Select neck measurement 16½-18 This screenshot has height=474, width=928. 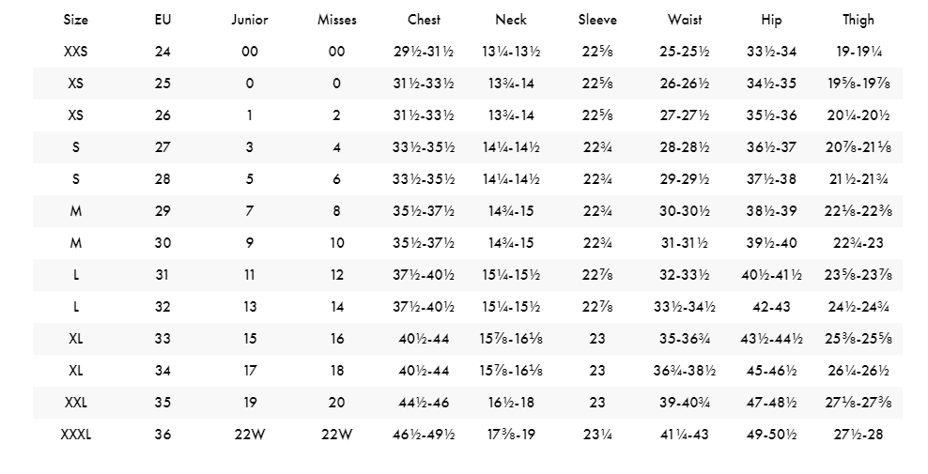click(511, 403)
